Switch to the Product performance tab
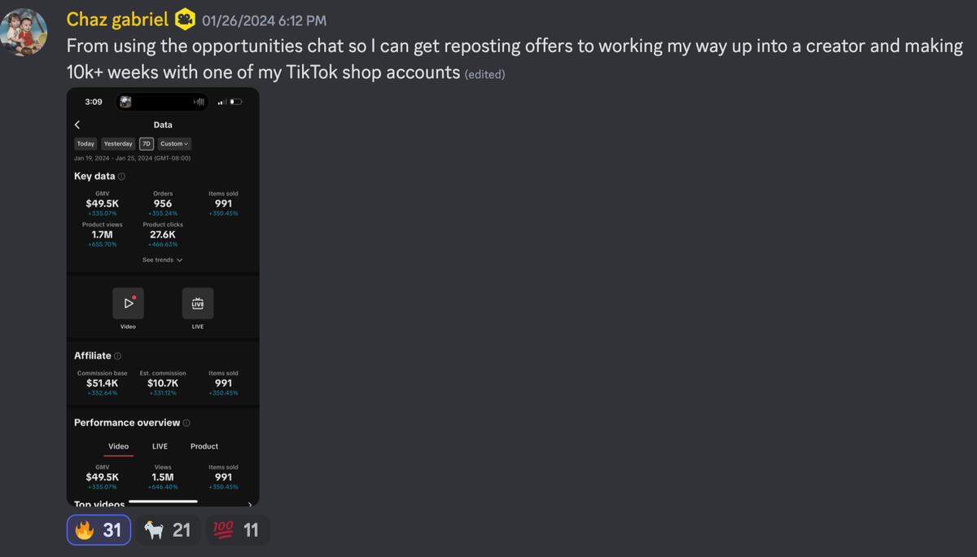The image size is (977, 557). point(204,446)
